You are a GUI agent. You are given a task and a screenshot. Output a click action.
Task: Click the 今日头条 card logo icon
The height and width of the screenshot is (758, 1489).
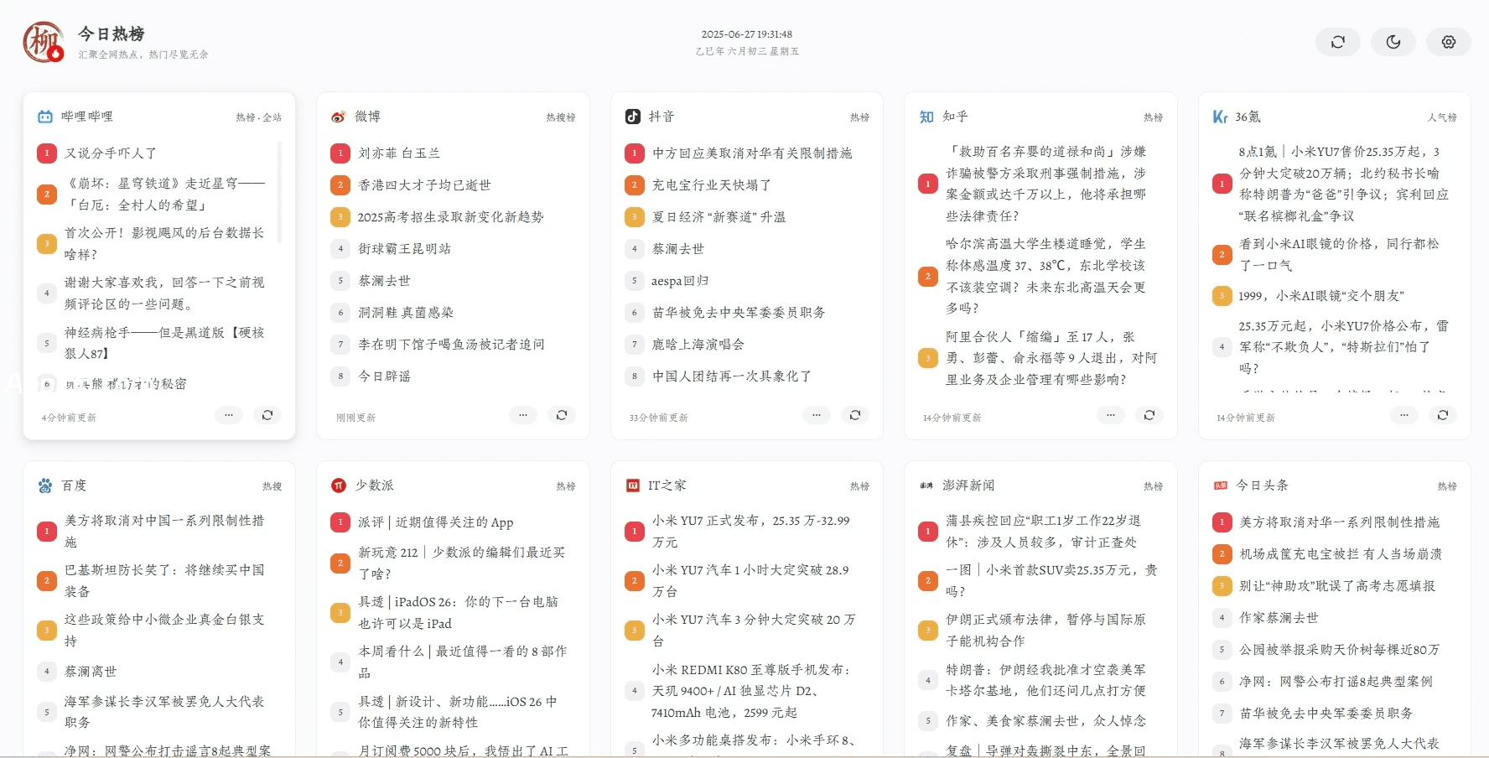pyautogui.click(x=1221, y=485)
